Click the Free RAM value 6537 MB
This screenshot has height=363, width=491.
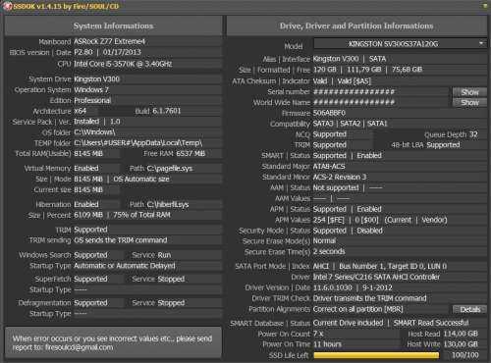(191, 154)
